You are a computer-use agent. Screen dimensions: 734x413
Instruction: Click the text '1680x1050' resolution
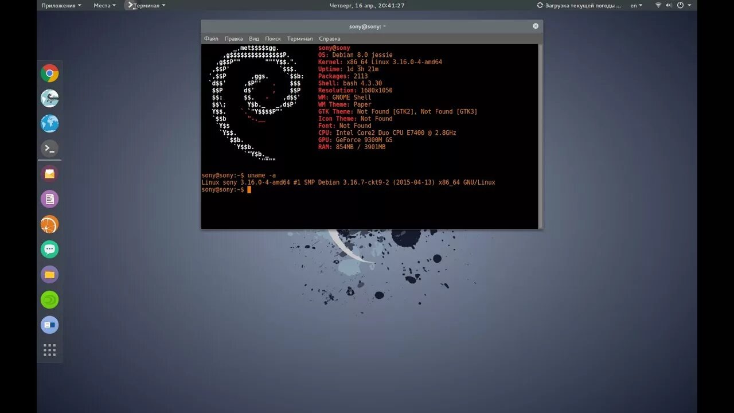point(377,90)
